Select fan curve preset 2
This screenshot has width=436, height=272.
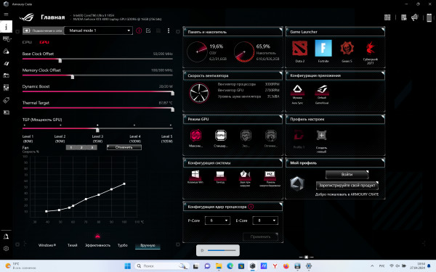(81, 147)
